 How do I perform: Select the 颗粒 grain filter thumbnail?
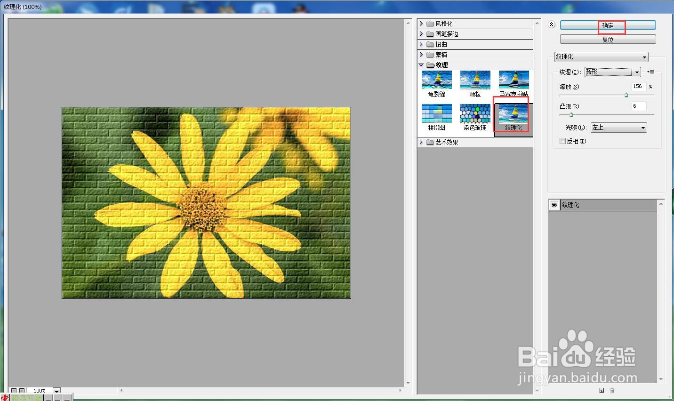475,84
